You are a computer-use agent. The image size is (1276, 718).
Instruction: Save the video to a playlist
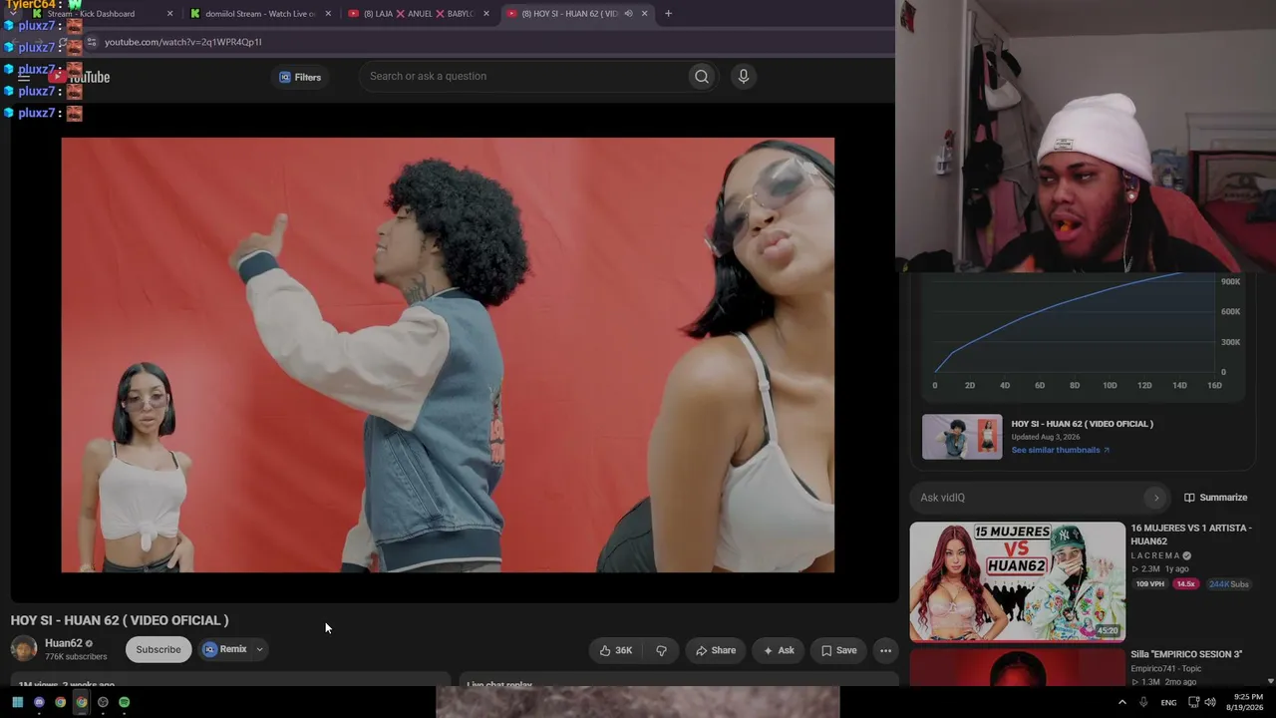838,650
